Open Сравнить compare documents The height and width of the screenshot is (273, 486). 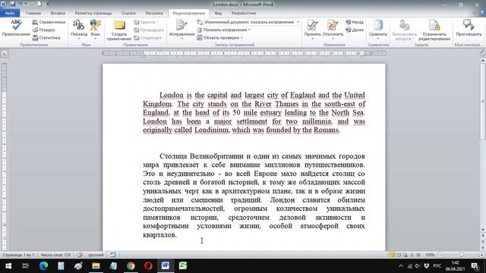(x=378, y=29)
